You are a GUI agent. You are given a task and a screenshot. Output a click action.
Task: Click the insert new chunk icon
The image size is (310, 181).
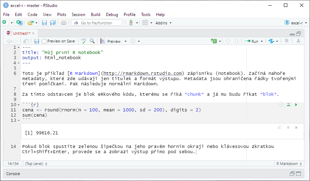click(x=214, y=41)
